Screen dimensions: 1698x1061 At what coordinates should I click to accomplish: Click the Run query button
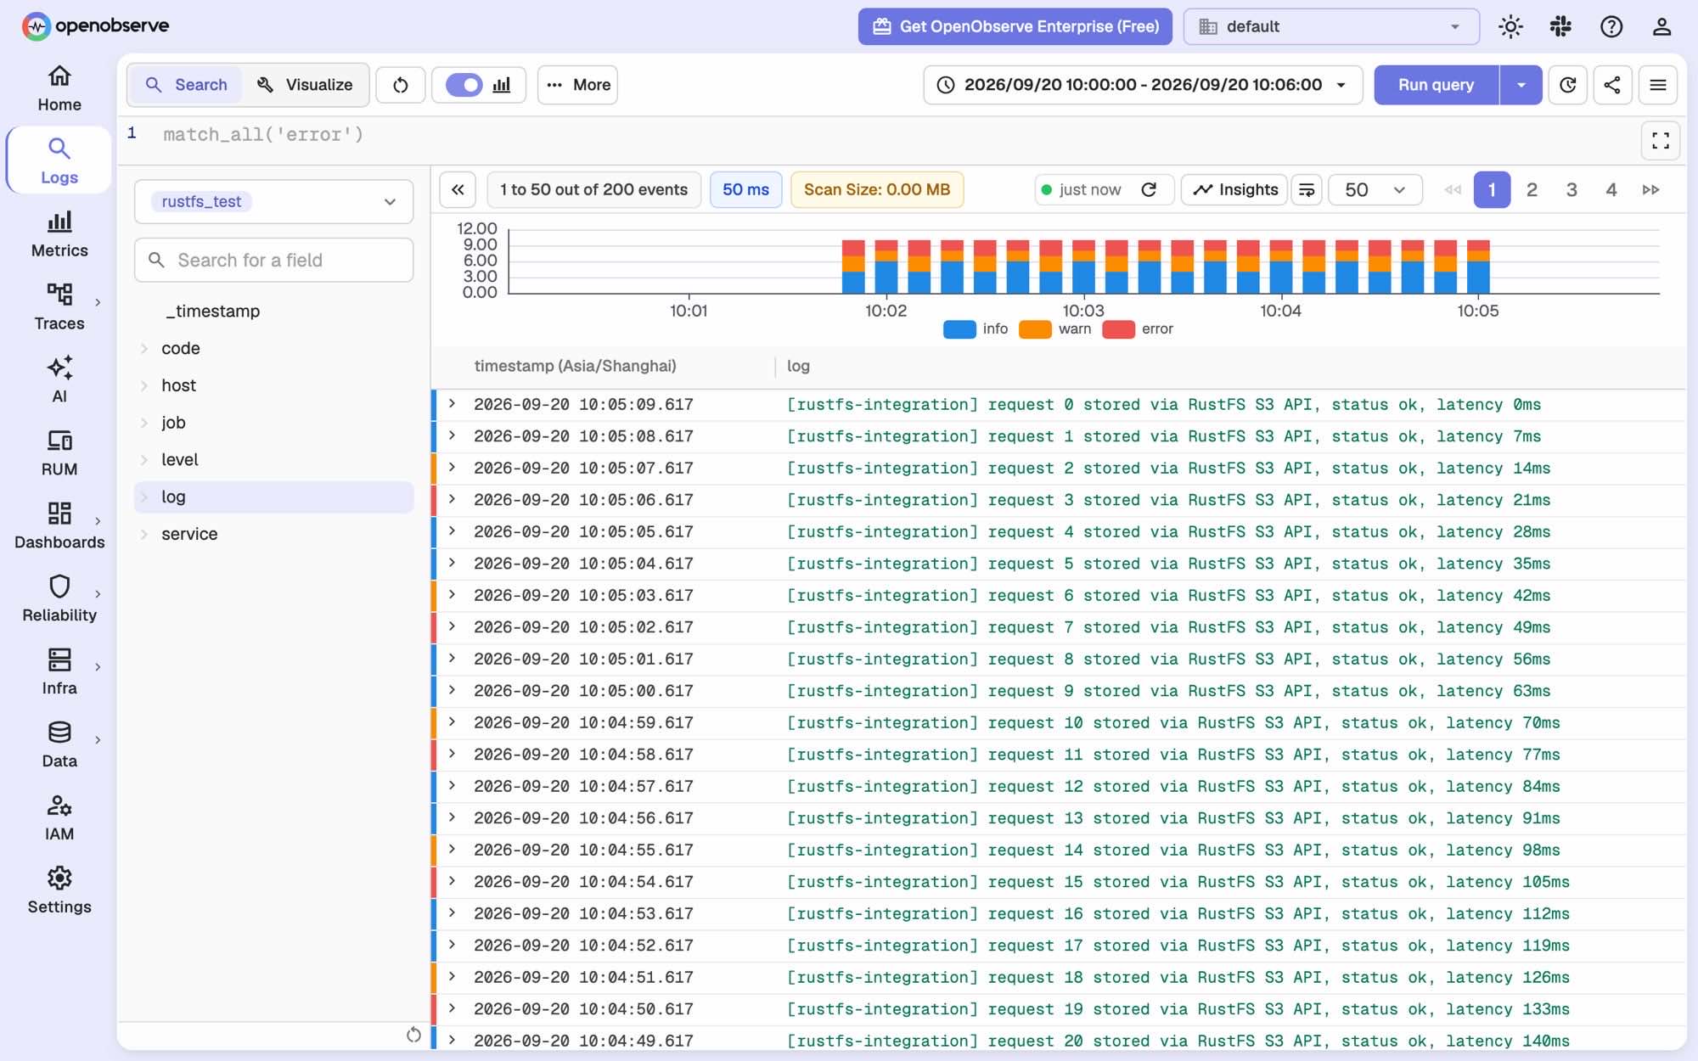click(x=1437, y=85)
